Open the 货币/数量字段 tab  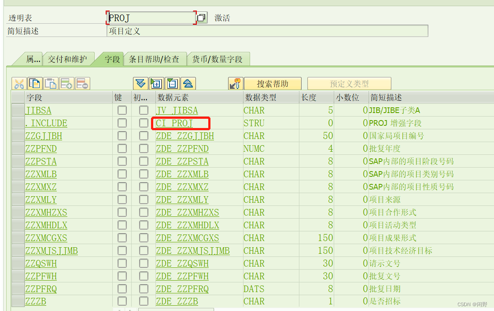point(218,59)
